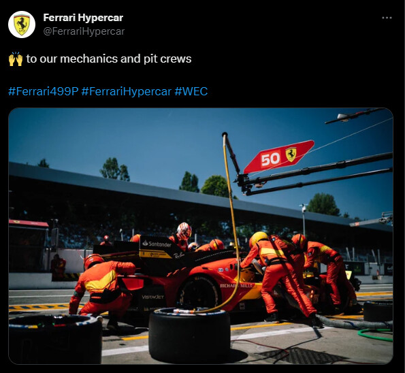The height and width of the screenshot is (373, 405).
Task: Open the #WEC hashtag
Action: (191, 91)
